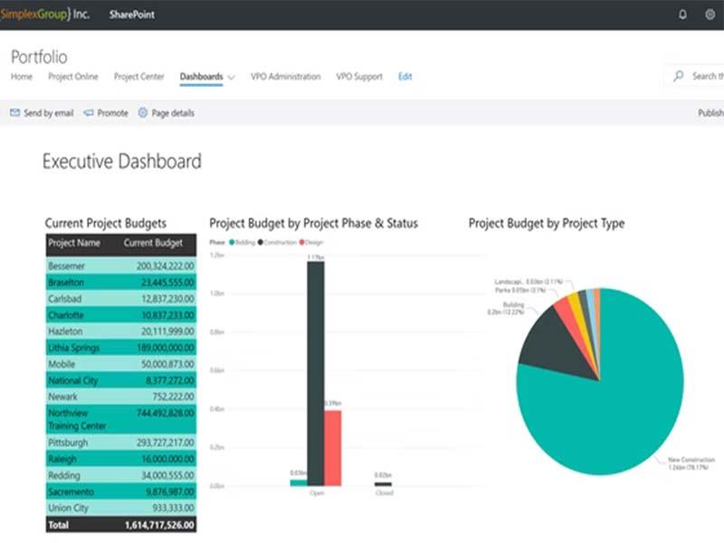
Task: Select the Bessemer row in budgets table
Action: 121,266
